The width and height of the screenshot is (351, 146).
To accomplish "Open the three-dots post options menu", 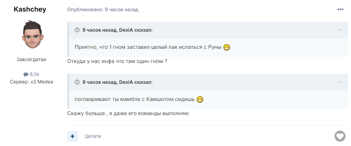I will coord(340,9).
